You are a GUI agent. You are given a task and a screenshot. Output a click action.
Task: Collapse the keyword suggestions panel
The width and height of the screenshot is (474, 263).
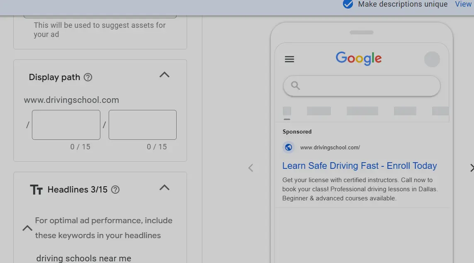pos(27,228)
